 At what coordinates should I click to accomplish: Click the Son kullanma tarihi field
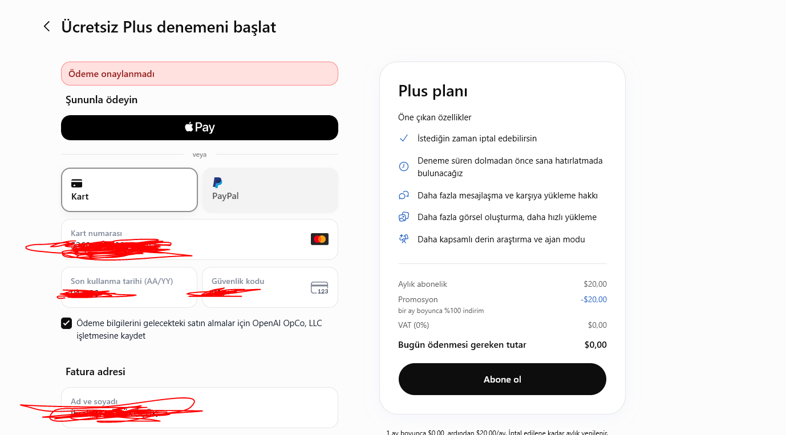pos(129,287)
